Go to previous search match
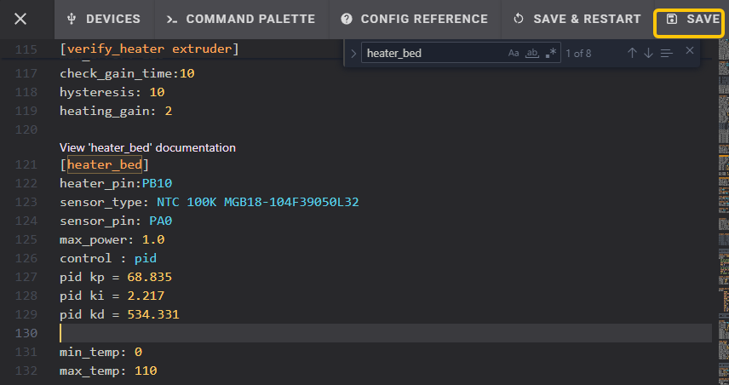 (x=632, y=53)
